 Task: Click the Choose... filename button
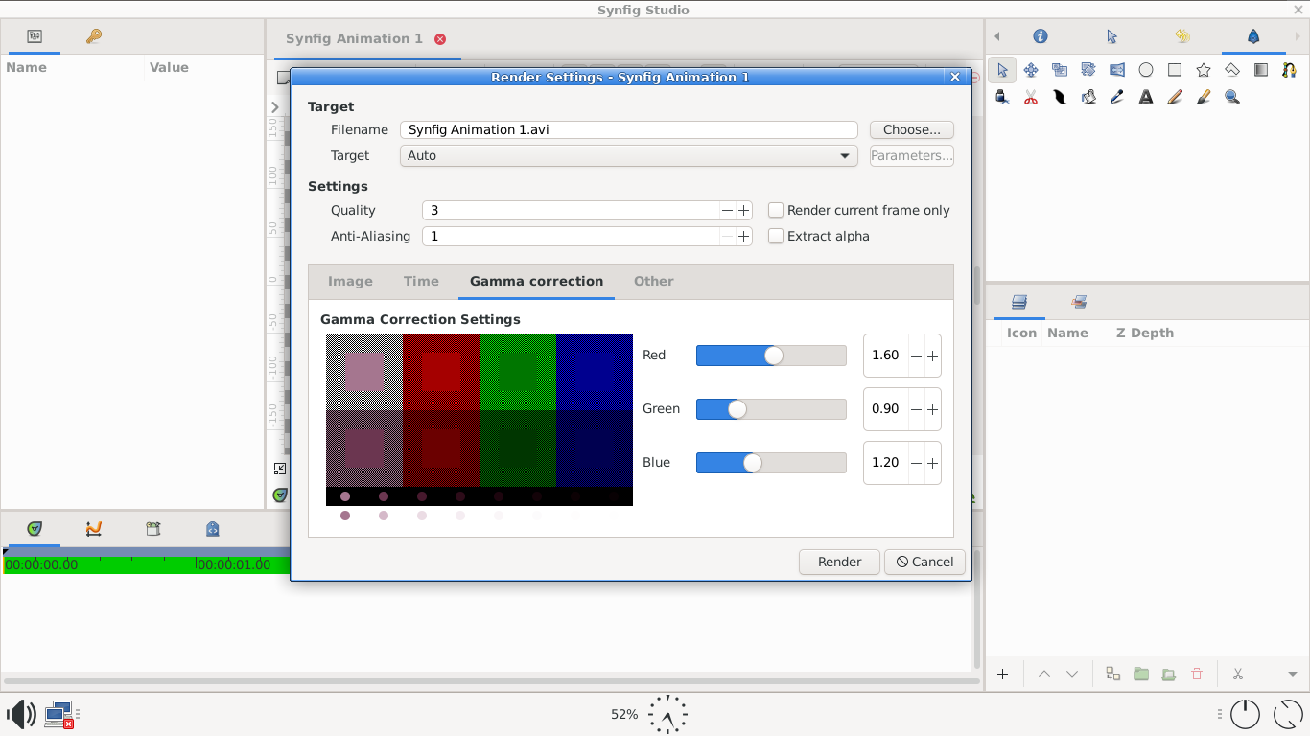coord(911,129)
